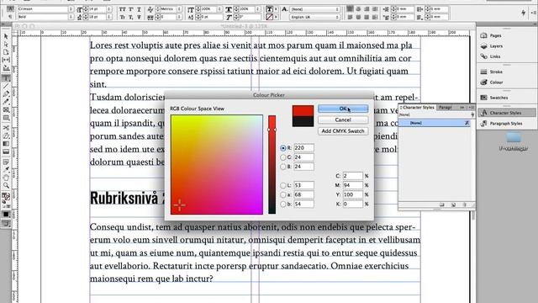Open the tracking value dropdown
This screenshot has width=538, height=303.
tap(179, 17)
